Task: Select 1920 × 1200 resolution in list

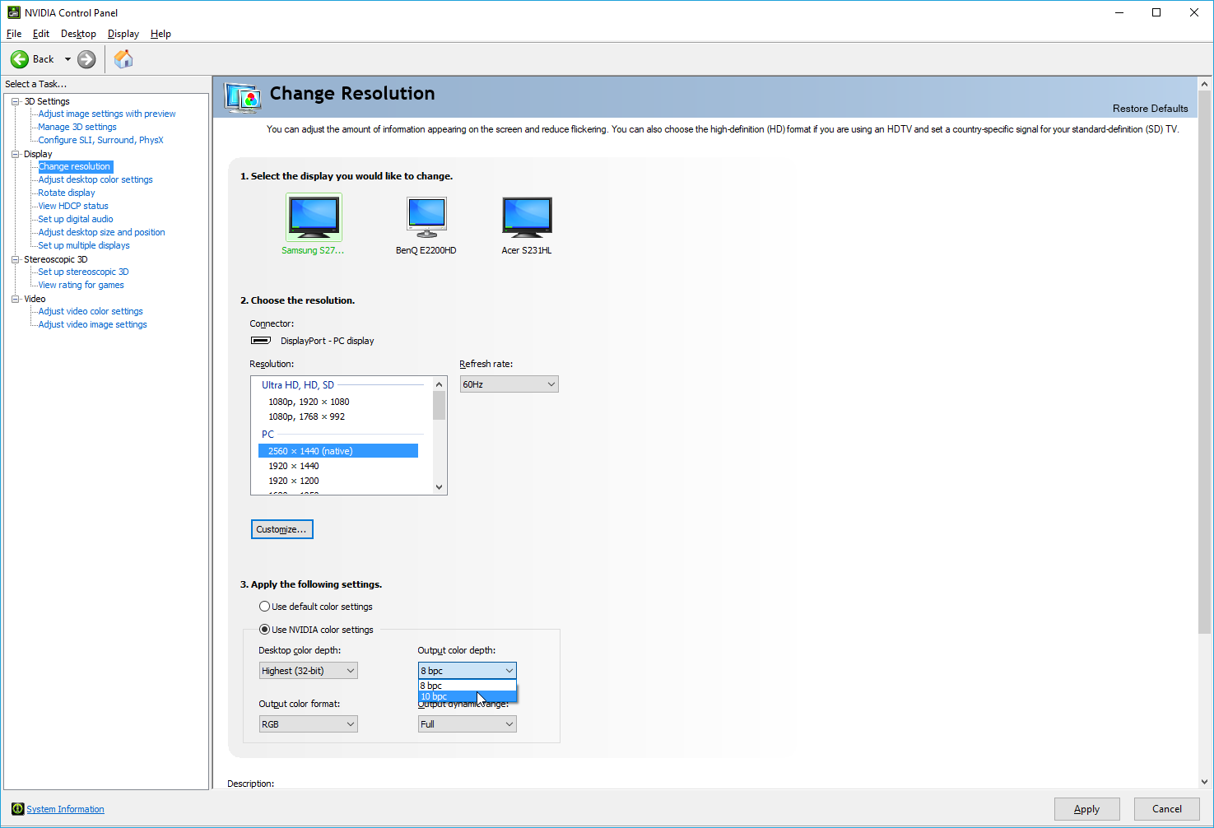Action: point(294,481)
